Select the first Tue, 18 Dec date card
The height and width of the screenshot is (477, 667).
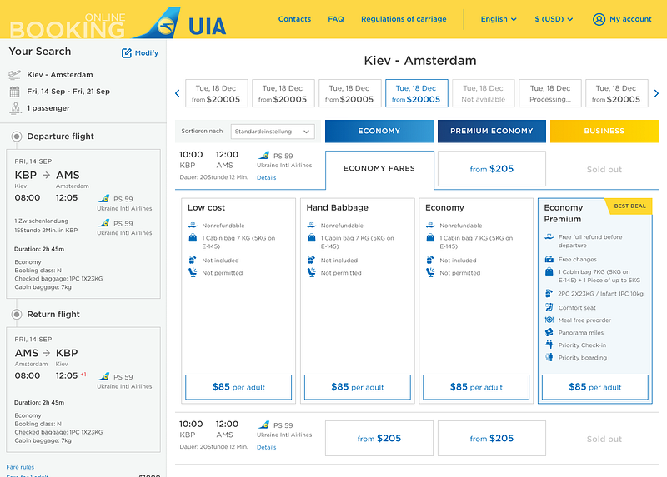[x=217, y=93]
